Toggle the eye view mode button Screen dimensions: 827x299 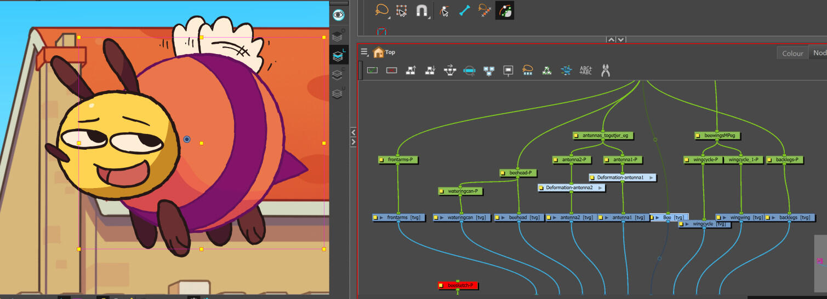click(x=338, y=15)
